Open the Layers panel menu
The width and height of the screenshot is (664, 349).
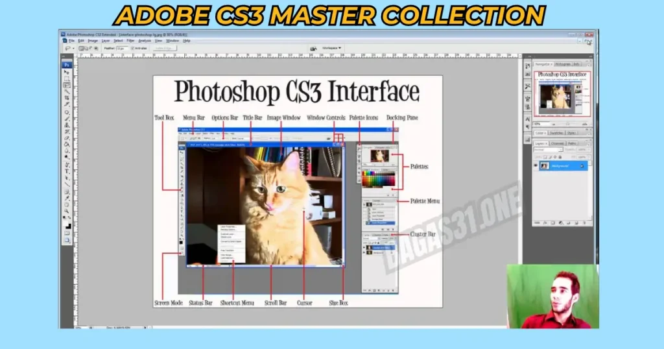[x=588, y=145]
